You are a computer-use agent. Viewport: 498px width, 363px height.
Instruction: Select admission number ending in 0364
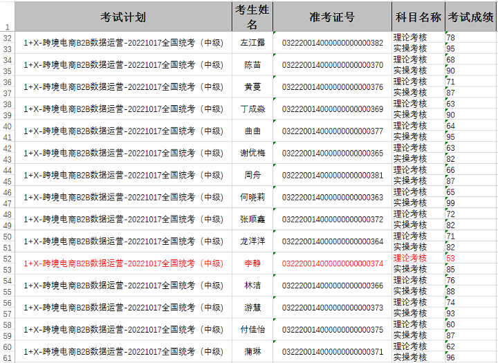click(332, 241)
